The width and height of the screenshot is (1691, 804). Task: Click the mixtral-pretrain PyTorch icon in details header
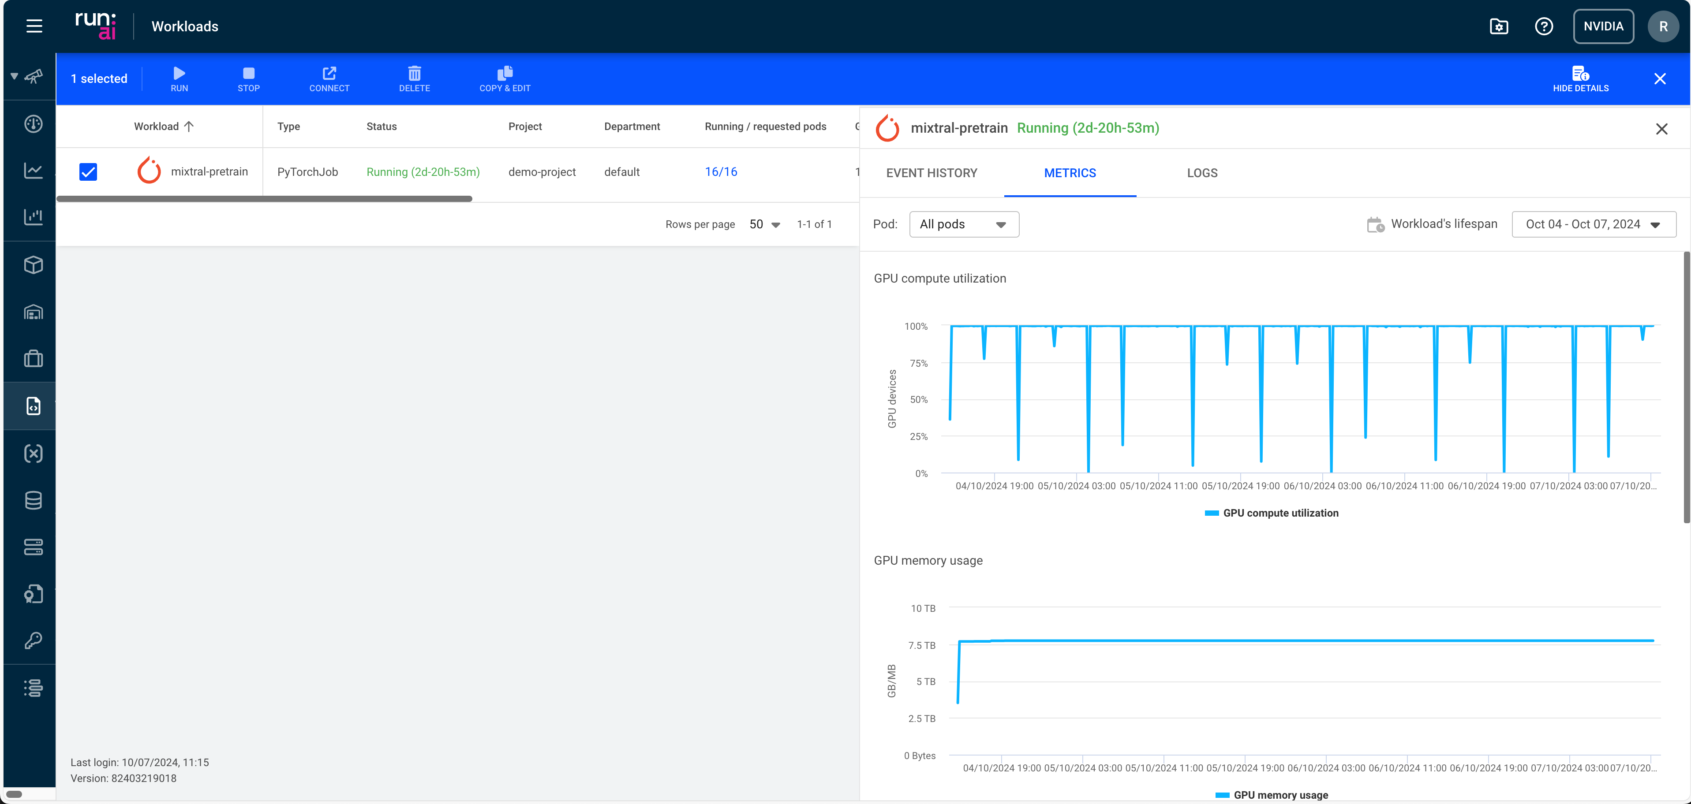coord(887,129)
